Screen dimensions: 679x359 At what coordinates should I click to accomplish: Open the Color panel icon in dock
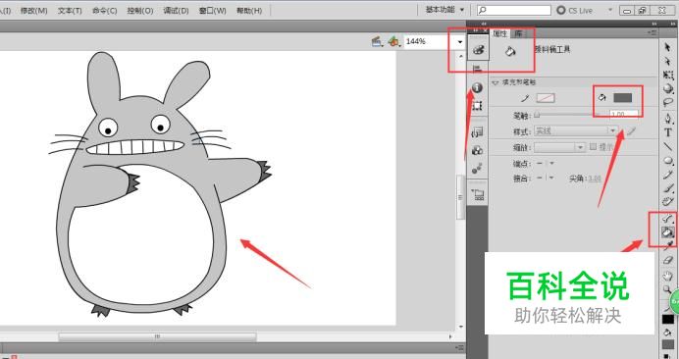coord(478,50)
